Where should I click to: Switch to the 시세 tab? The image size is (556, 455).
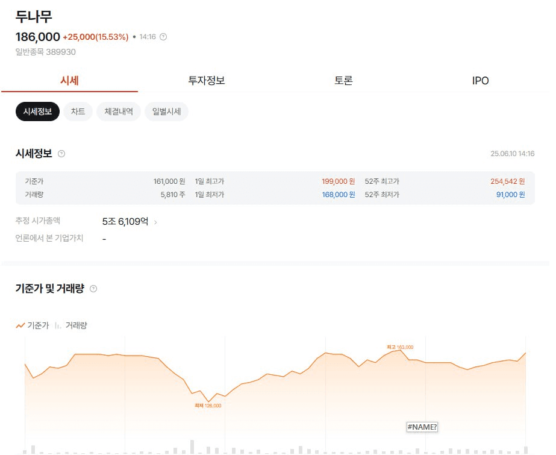point(69,81)
